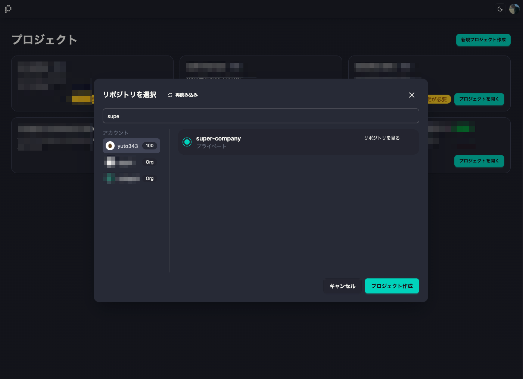The width and height of the screenshot is (523, 379).
Task: Click the アカウント section label
Action: click(115, 133)
